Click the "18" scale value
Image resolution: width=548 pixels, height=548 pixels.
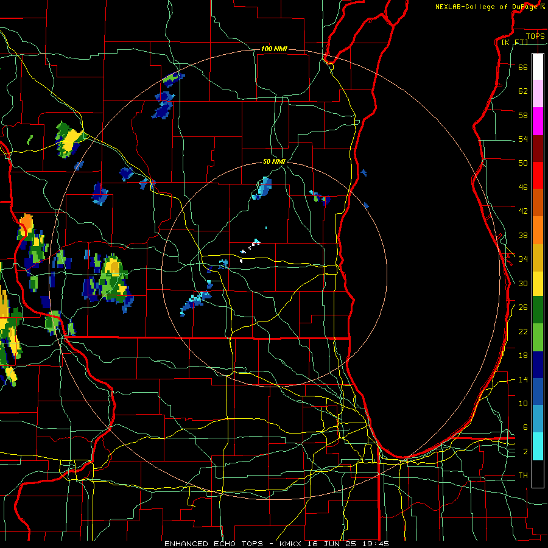523,356
